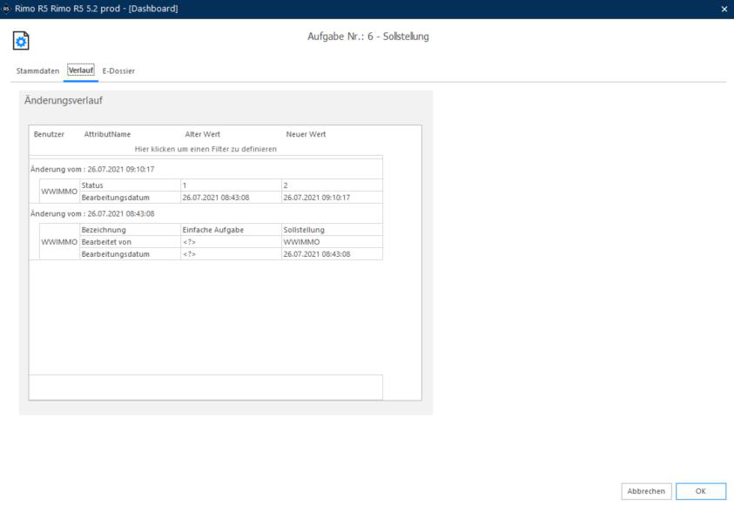734x505 pixels.
Task: Select the Verlauf tab
Action: [x=81, y=71]
